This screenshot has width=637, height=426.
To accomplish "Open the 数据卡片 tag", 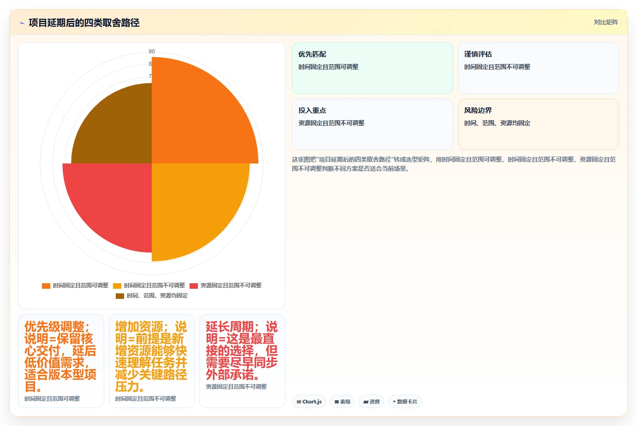I will click(405, 402).
